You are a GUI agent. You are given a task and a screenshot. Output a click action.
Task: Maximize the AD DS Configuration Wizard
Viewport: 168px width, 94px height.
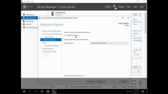point(123,18)
